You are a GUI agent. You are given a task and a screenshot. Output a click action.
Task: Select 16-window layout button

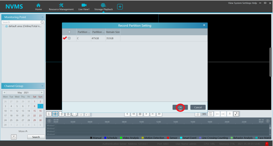pos(68,114)
